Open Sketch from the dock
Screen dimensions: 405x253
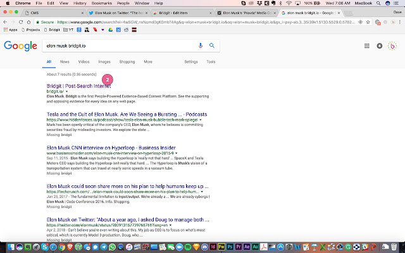point(196,247)
